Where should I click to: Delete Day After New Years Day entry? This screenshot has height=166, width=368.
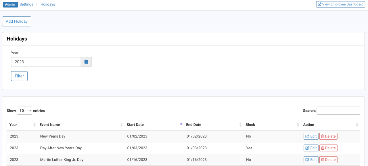(x=328, y=148)
